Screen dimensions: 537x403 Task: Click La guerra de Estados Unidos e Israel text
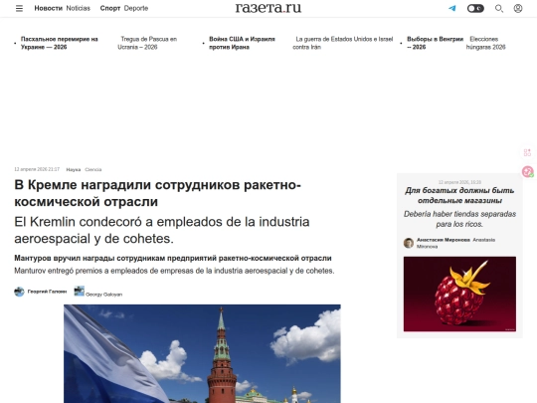(x=343, y=43)
